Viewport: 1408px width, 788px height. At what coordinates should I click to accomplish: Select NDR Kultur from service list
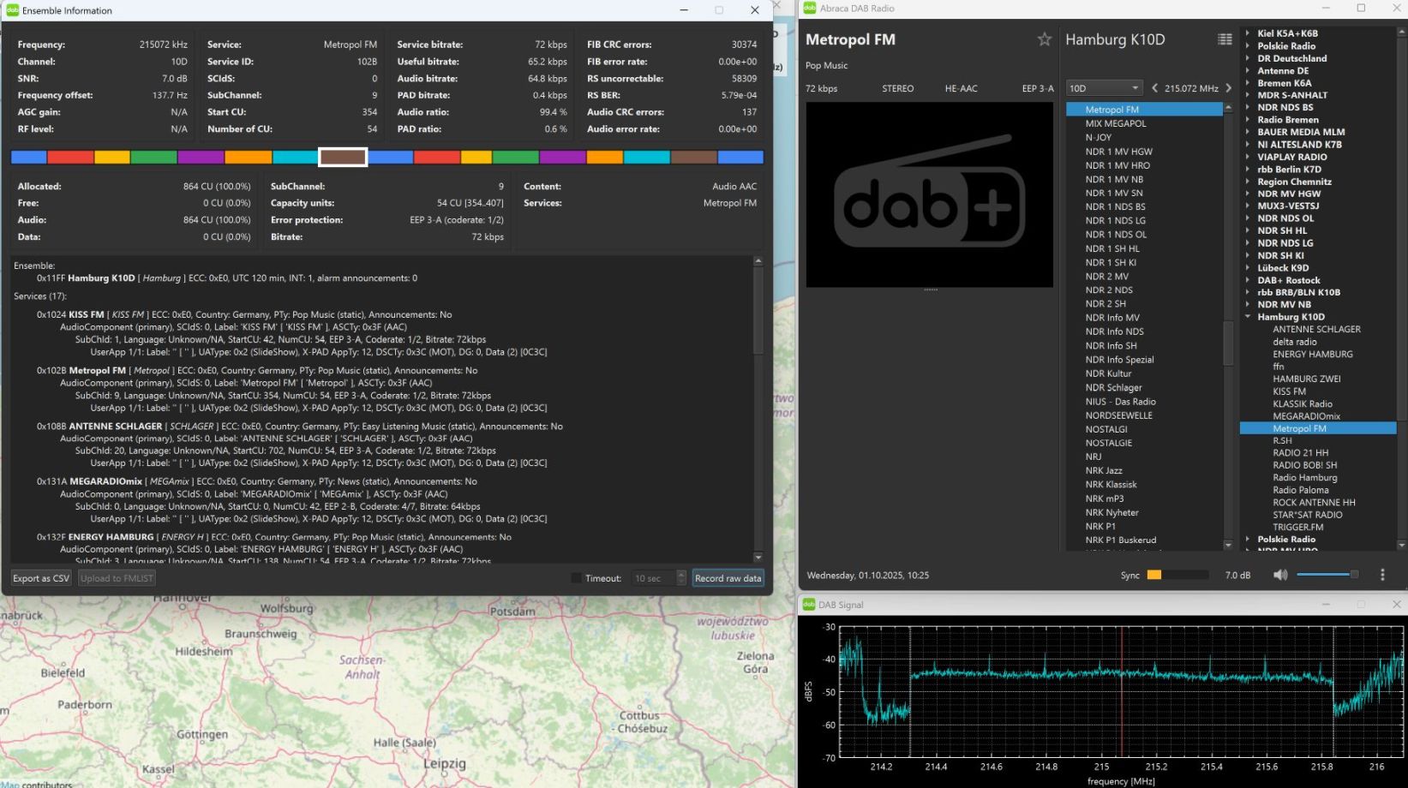[x=1108, y=373]
